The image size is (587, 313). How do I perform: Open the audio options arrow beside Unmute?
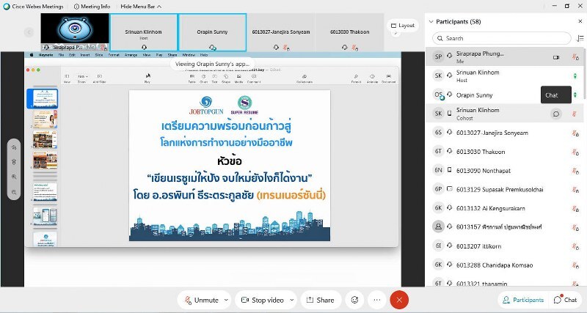click(x=226, y=300)
